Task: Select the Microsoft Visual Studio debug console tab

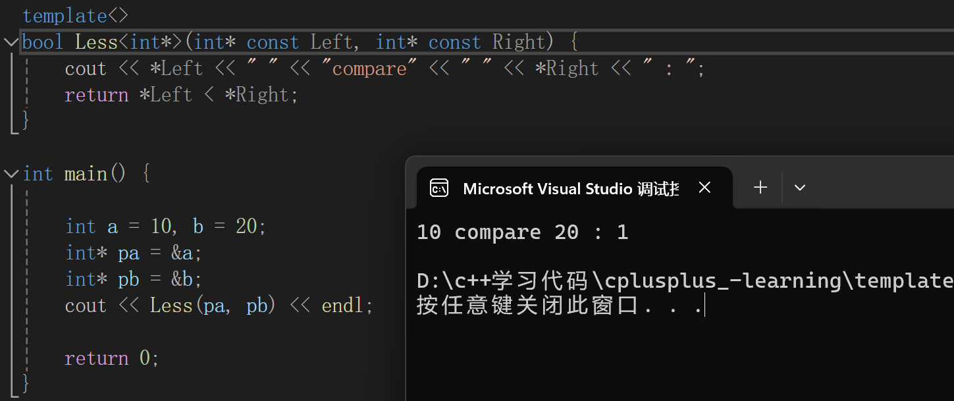Action: (575, 188)
